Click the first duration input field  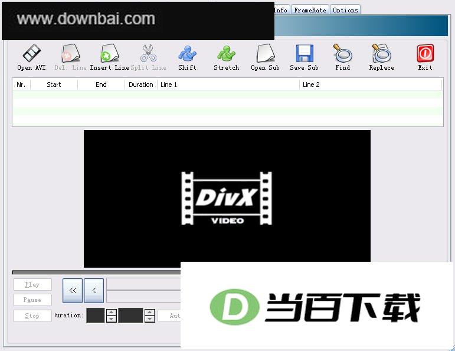[x=96, y=316]
